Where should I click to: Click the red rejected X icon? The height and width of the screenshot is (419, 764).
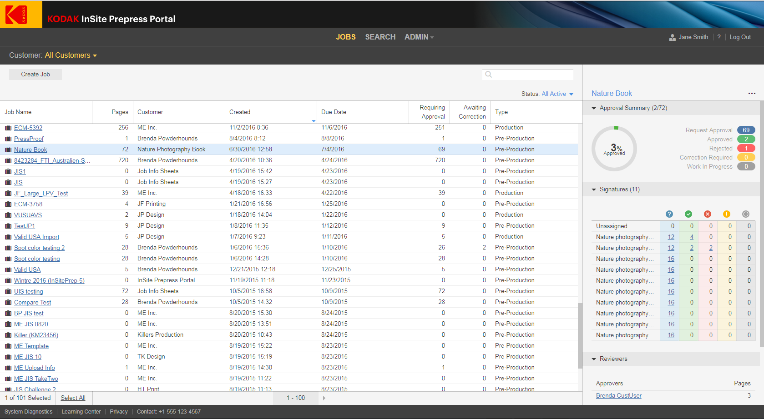[707, 214]
